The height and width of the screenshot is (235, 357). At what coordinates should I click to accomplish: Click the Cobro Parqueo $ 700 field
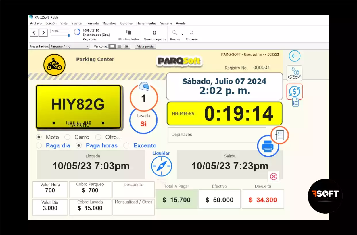coord(90,189)
